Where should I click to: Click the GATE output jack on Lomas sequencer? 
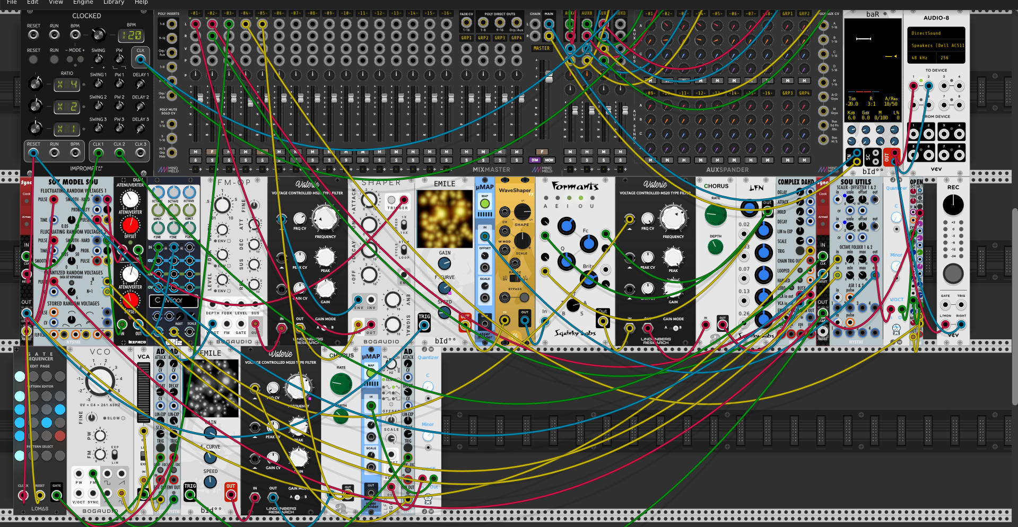pyautogui.click(x=56, y=496)
